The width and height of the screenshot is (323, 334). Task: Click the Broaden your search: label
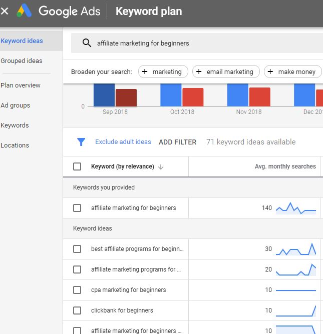102,72
